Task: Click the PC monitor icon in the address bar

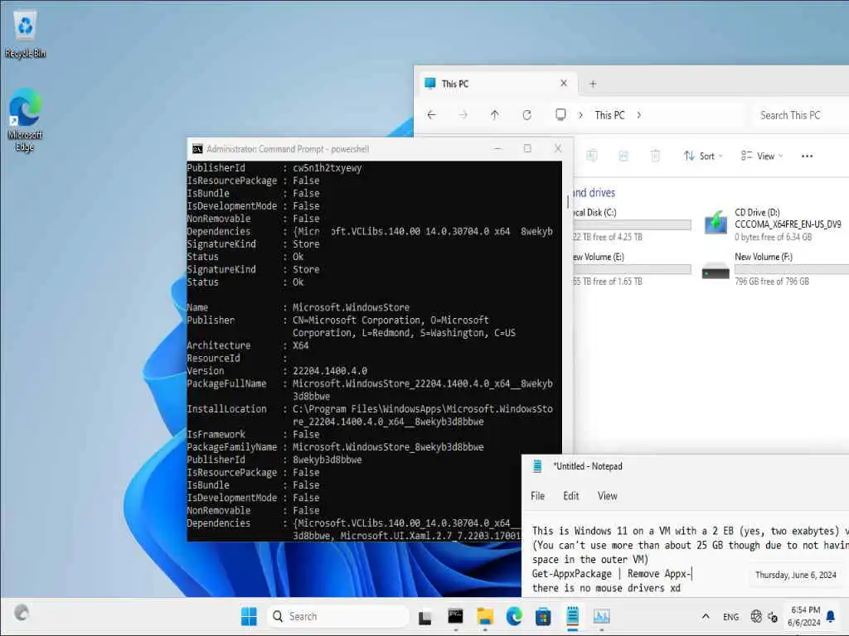Action: tap(561, 114)
